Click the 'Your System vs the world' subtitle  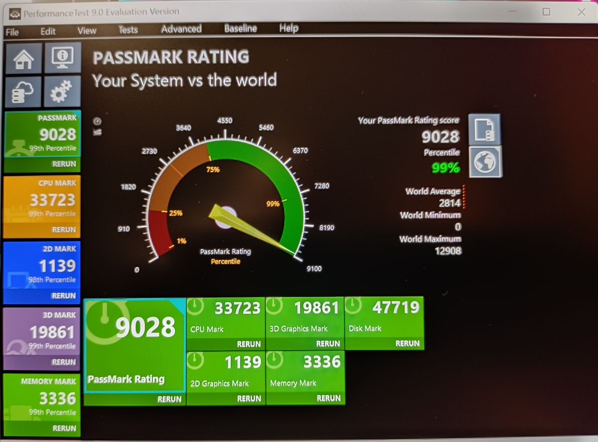pos(184,80)
